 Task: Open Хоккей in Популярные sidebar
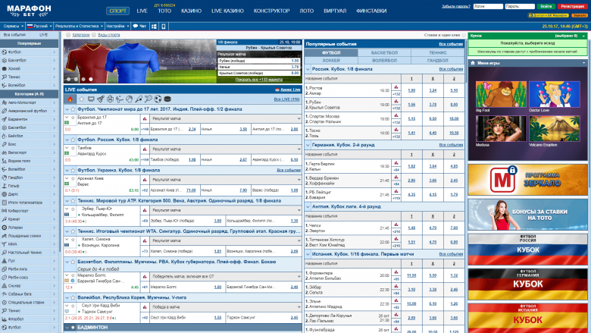pyautogui.click(x=30, y=68)
